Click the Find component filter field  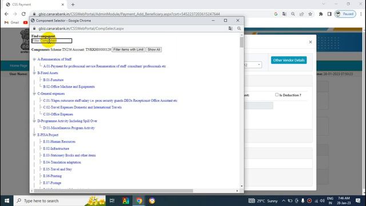(52, 41)
